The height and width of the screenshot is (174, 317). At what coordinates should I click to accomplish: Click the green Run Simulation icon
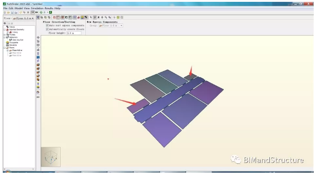(41, 12)
